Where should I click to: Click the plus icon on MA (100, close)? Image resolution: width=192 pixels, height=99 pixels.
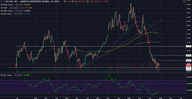[20, 5]
